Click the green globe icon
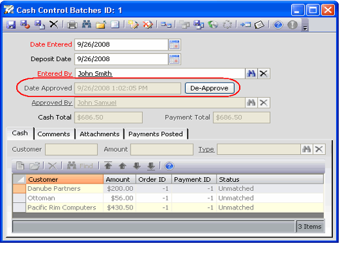 tap(213, 24)
